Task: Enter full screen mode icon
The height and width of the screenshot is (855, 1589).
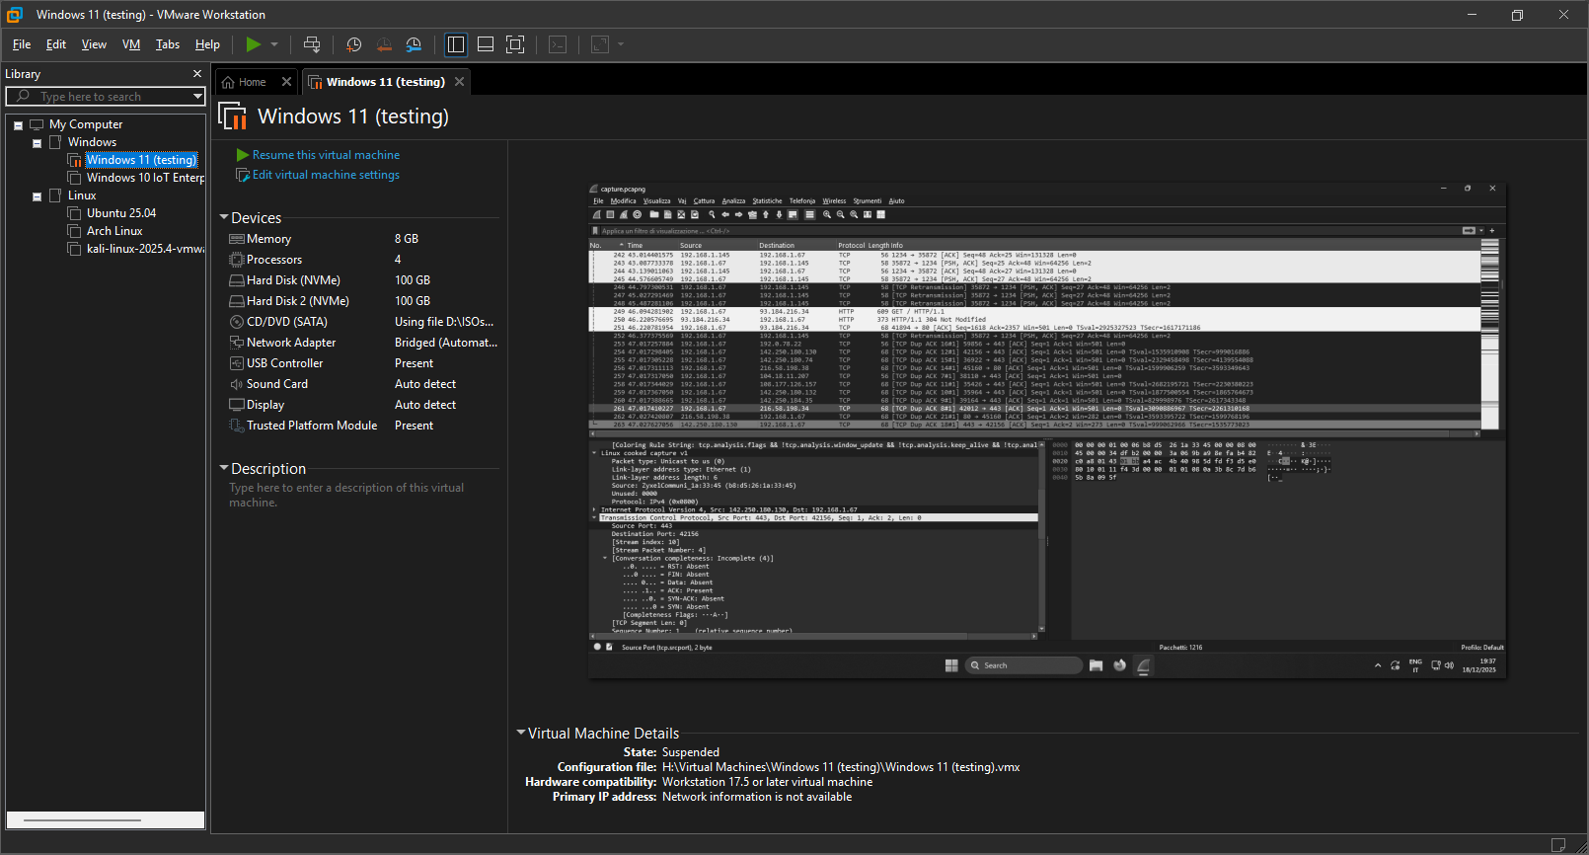Action: pos(515,44)
